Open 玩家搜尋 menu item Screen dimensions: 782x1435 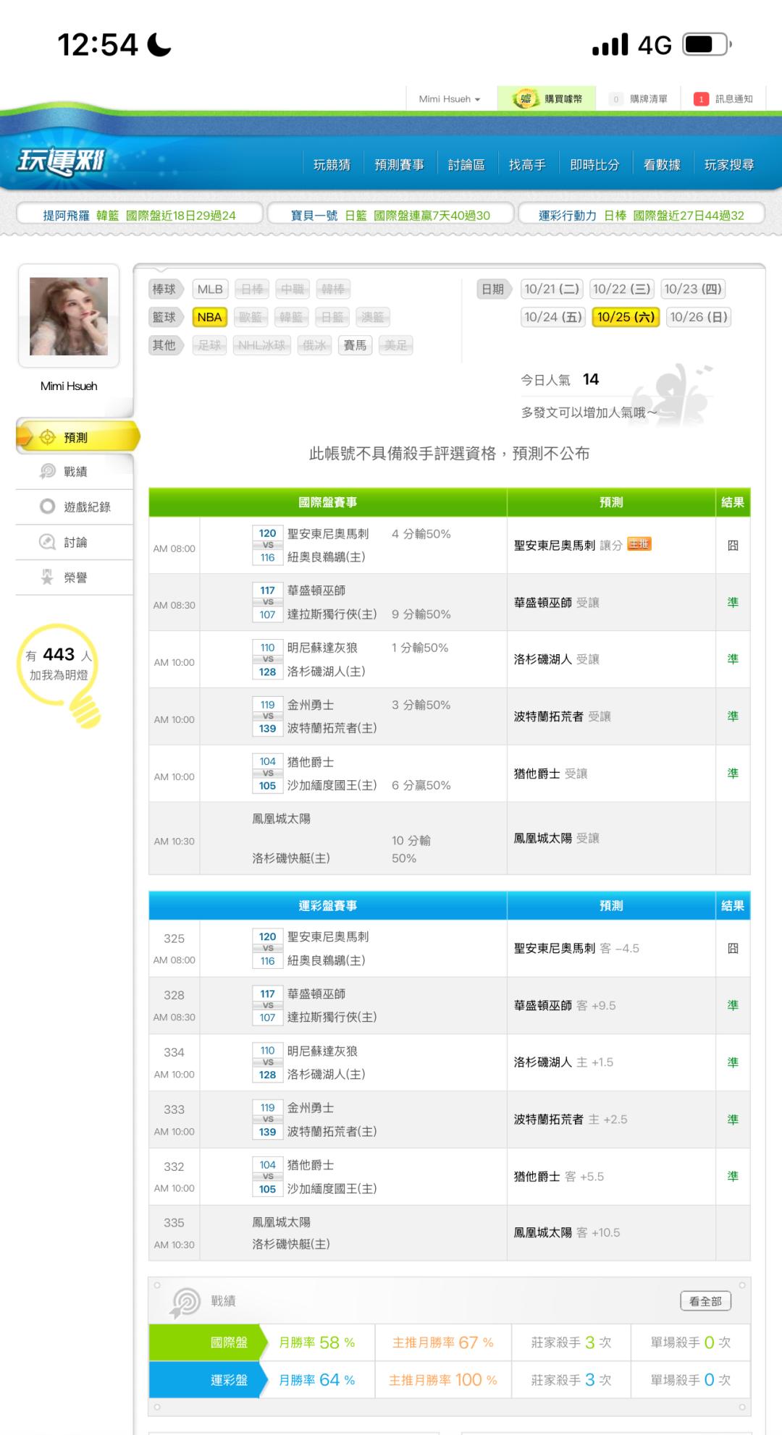pyautogui.click(x=729, y=165)
